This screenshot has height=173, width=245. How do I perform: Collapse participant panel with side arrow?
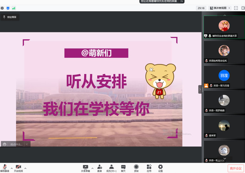(200, 89)
